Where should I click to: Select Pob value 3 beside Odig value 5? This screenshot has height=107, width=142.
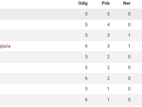coord(108,35)
